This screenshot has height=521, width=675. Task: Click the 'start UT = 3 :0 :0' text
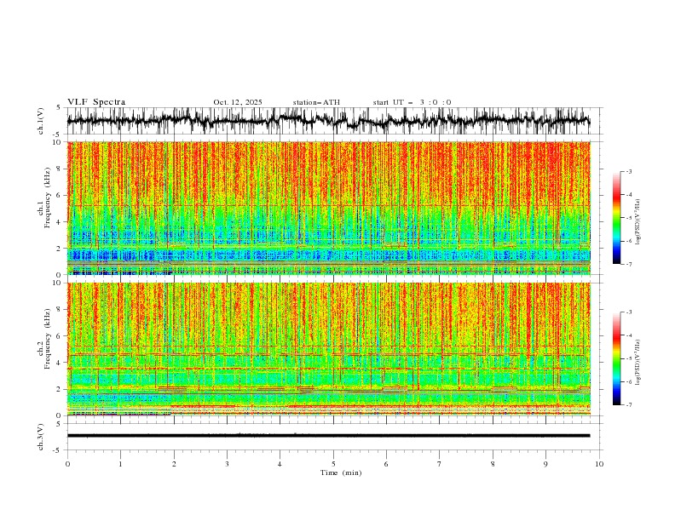412,102
